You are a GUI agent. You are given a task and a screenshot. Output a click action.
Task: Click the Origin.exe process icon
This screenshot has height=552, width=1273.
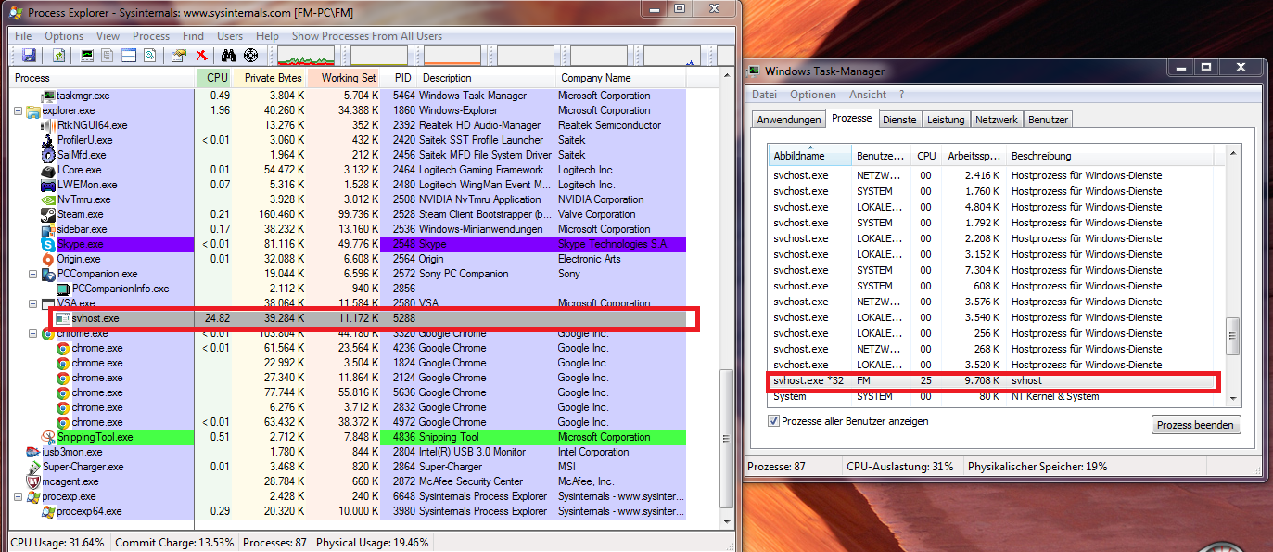(48, 259)
